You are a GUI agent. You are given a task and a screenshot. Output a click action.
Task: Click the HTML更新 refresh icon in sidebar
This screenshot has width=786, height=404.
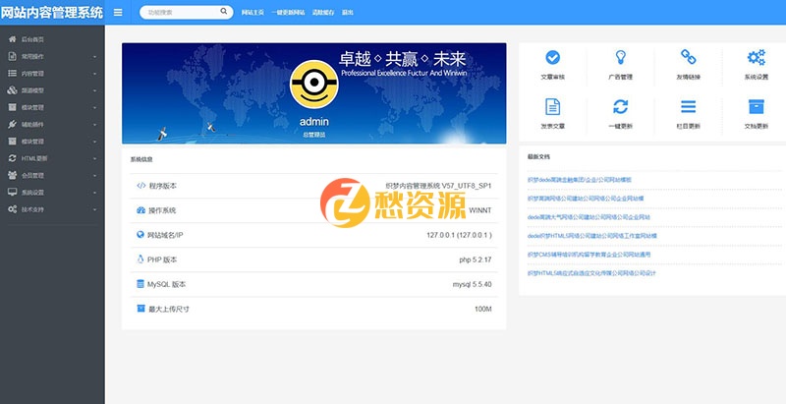[12, 158]
